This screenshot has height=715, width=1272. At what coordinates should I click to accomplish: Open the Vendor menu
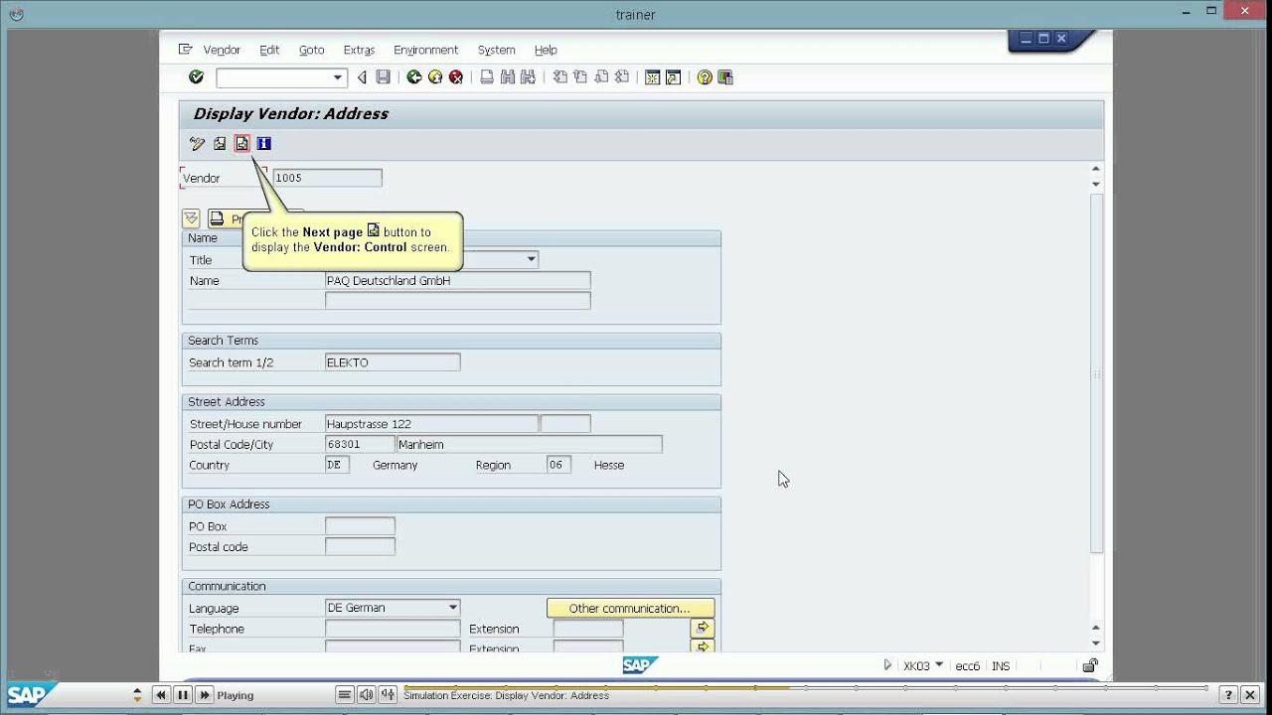pyautogui.click(x=222, y=50)
